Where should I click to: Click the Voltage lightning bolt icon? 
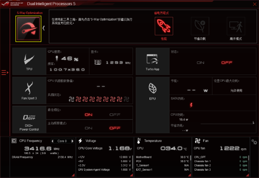(80, 141)
